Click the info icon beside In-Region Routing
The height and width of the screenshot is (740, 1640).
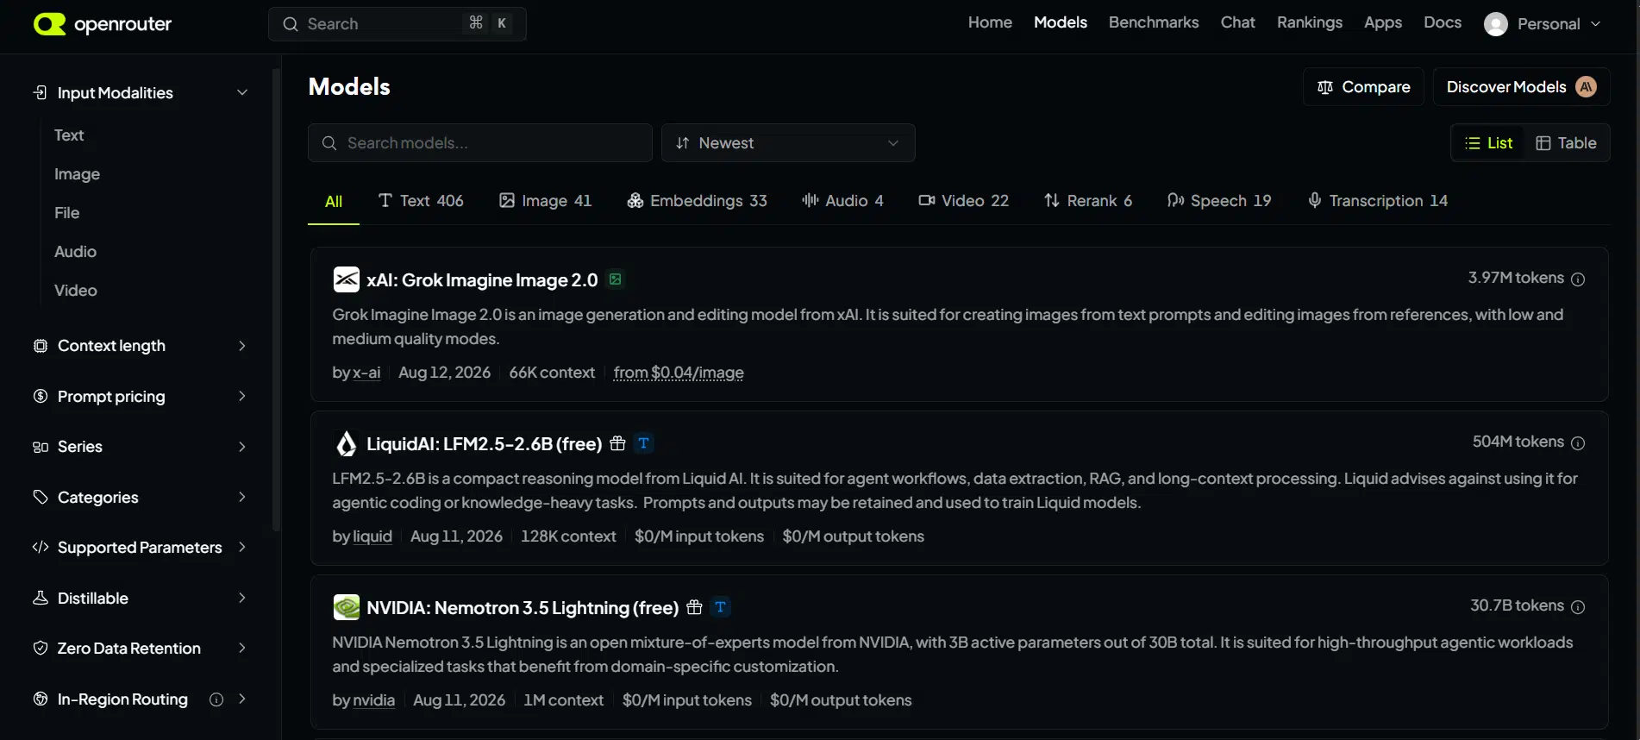[x=216, y=699]
